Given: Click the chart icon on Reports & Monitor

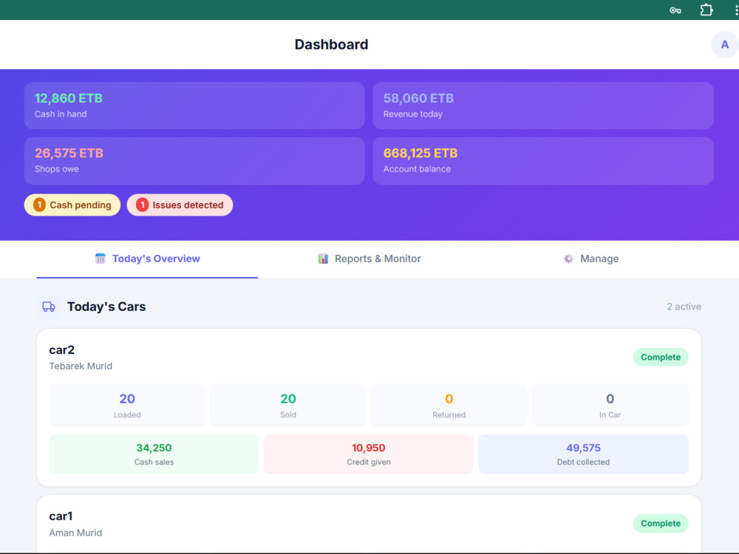Looking at the screenshot, I should click(x=323, y=259).
